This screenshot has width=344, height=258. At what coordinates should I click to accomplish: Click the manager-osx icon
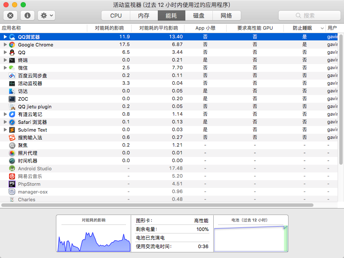[12, 192]
